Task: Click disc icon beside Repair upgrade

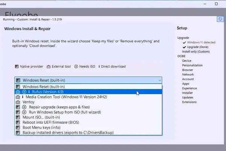Action: pyautogui.click(x=24, y=107)
